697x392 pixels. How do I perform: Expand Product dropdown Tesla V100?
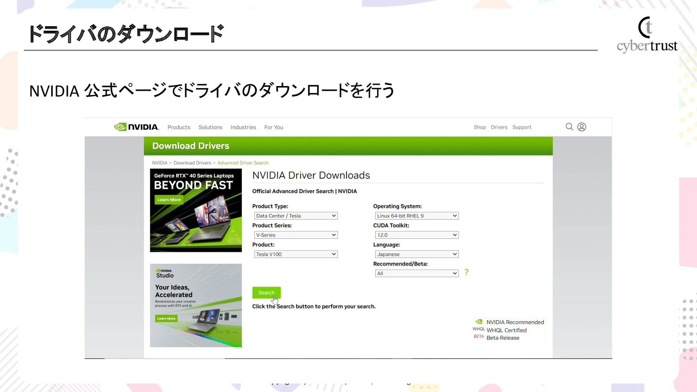tap(296, 254)
